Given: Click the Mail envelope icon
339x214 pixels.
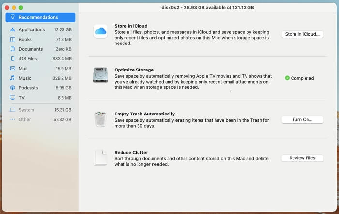Looking at the screenshot, I should pos(13,69).
